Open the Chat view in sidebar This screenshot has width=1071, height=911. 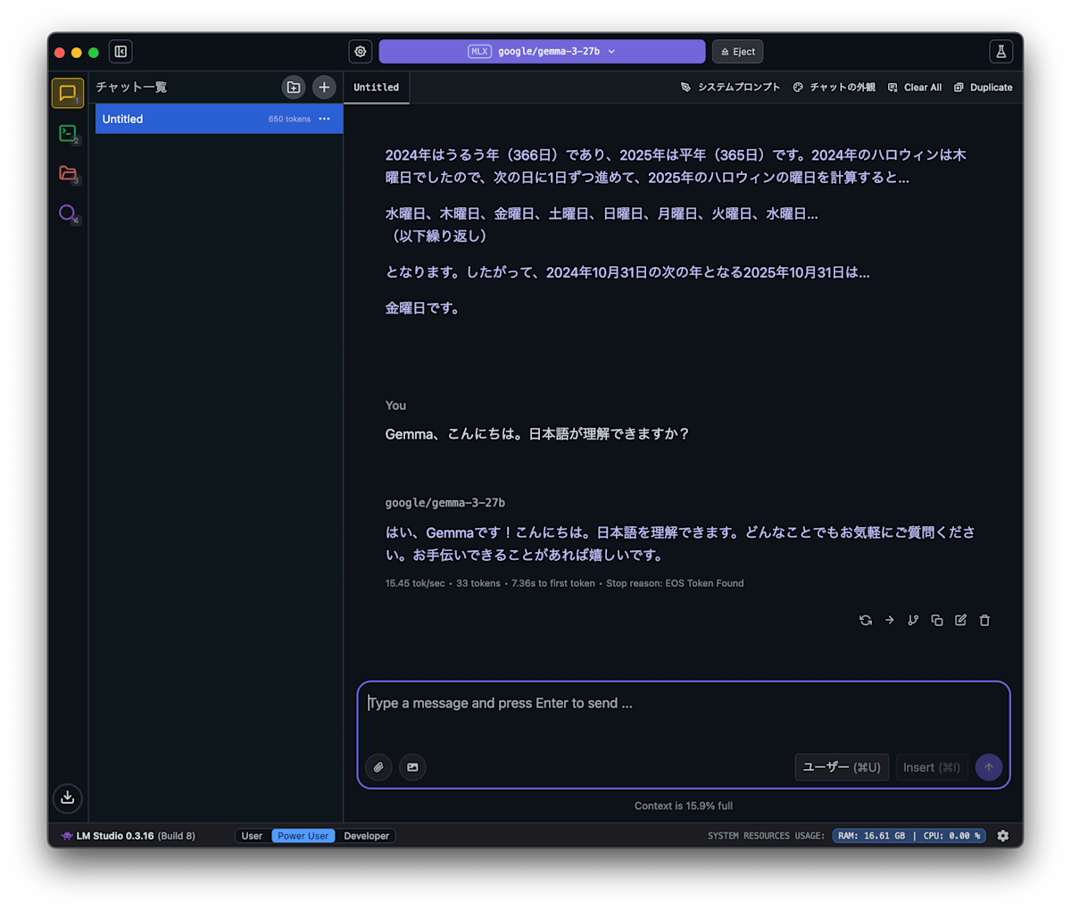click(x=67, y=93)
